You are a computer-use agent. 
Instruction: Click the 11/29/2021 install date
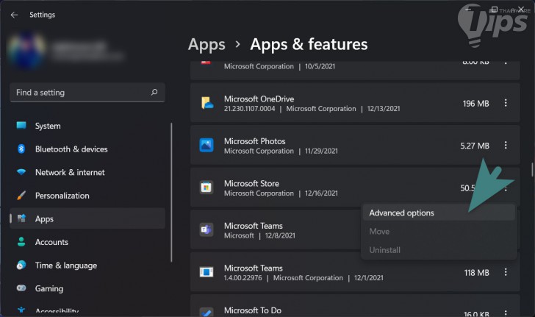[x=321, y=151]
